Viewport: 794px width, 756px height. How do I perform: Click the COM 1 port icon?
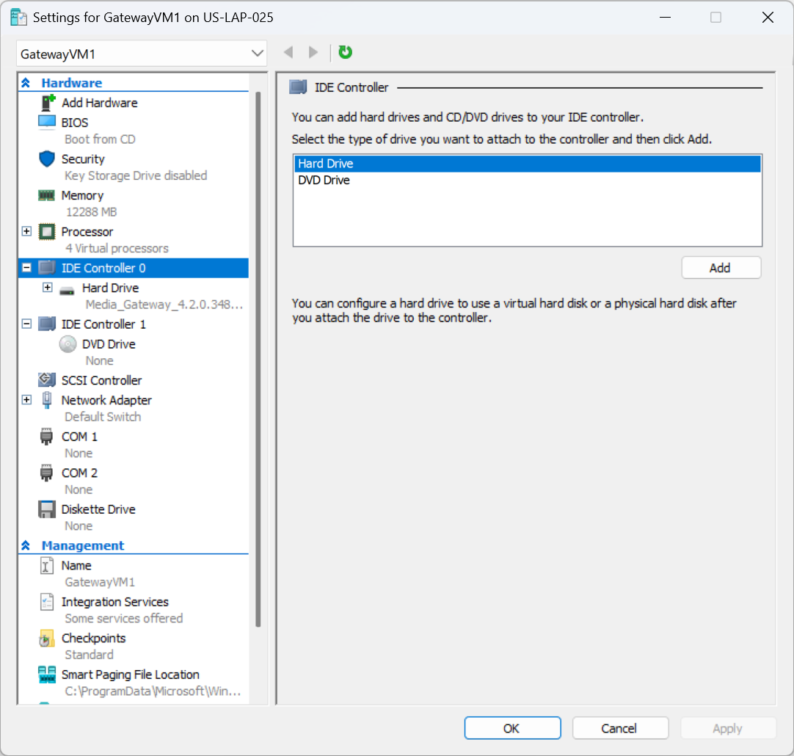tap(46, 437)
